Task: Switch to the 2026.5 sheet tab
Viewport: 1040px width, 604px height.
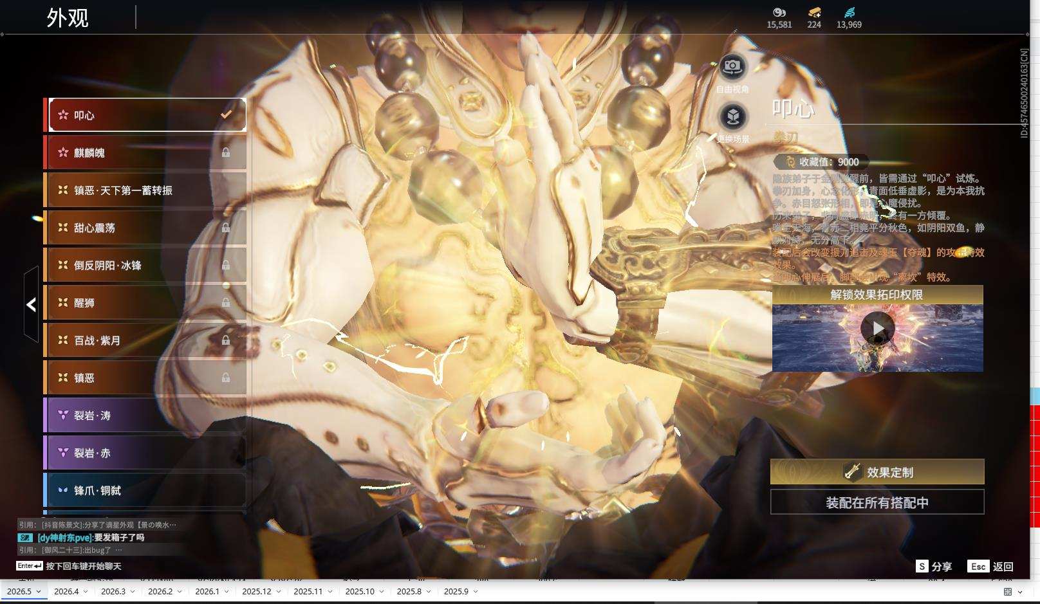Action: (19, 591)
